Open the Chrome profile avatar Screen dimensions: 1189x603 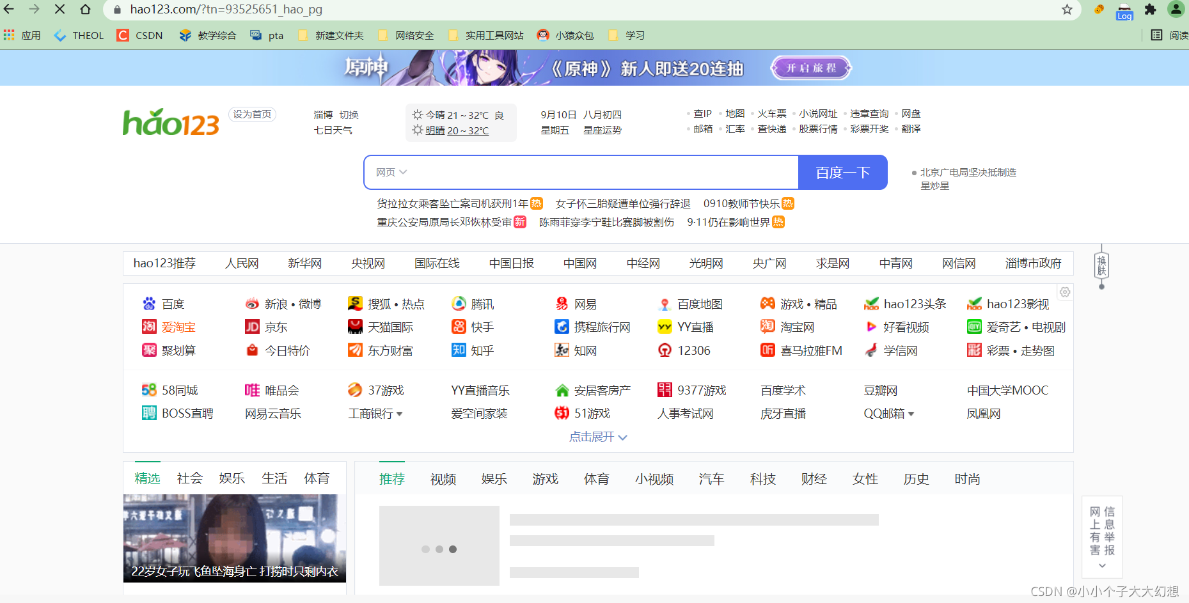(x=1176, y=9)
